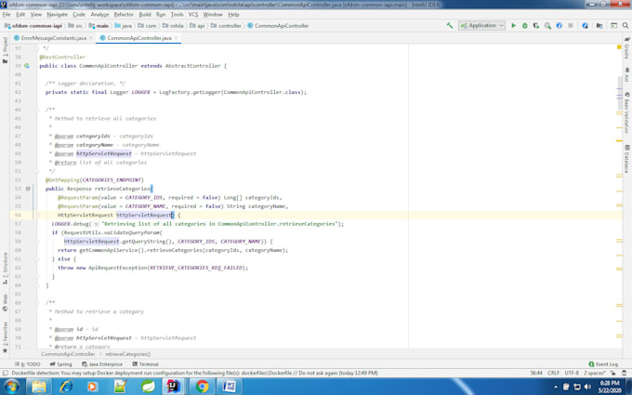Click the 'main' folder in the navigation bar
632x395 pixels.
click(x=99, y=25)
